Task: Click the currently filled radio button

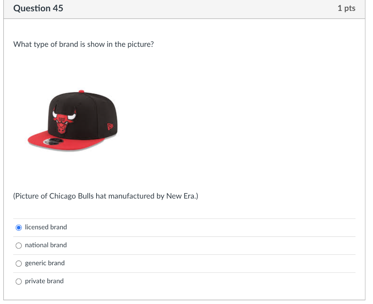Action: click(19, 227)
